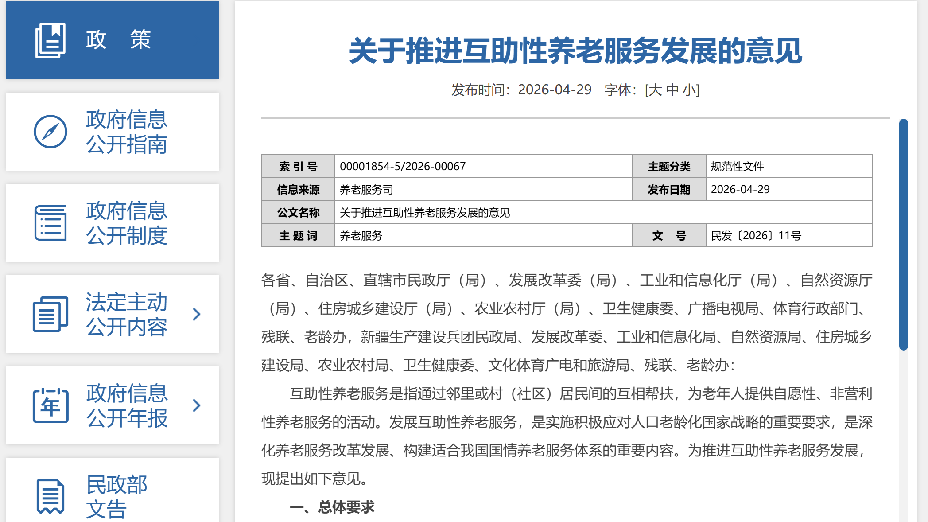The width and height of the screenshot is (928, 522).
Task: Click the 政府信息公开年报 link text
Action: pyautogui.click(x=127, y=405)
